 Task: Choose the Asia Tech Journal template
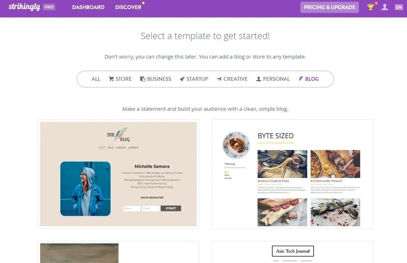292,252
